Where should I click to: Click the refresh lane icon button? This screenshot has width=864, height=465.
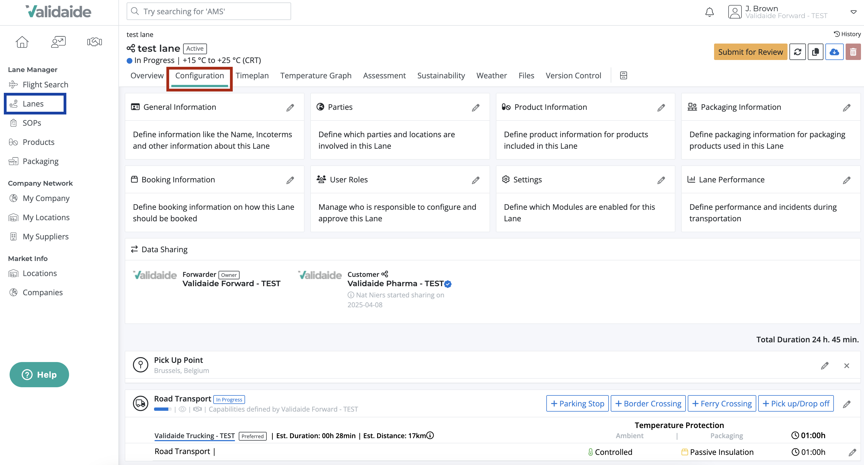(x=797, y=52)
